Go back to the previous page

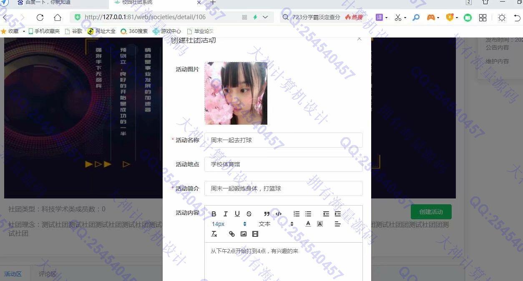(x=5, y=18)
